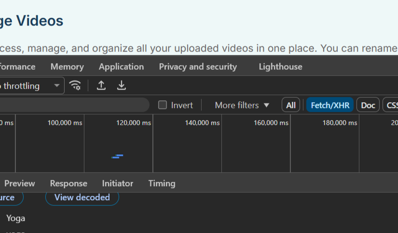
Task: Open the Initiator request tab
Action: [x=118, y=183]
